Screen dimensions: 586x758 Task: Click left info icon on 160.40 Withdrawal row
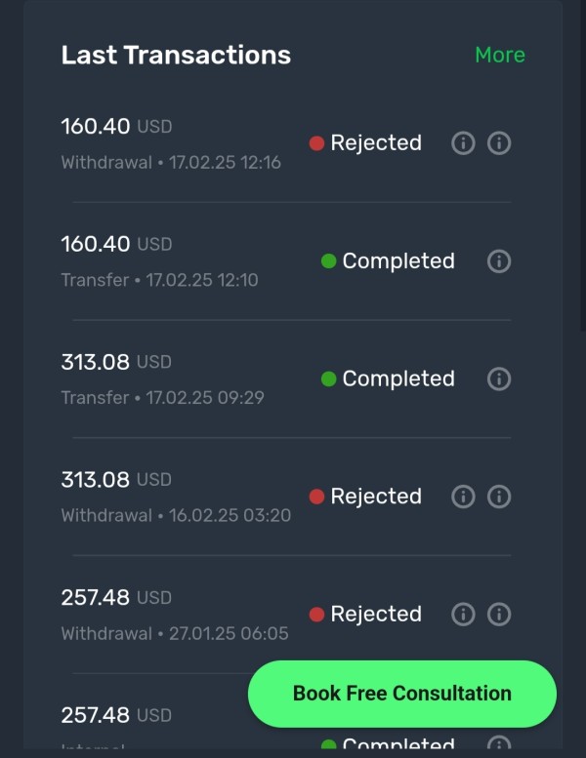coord(463,143)
